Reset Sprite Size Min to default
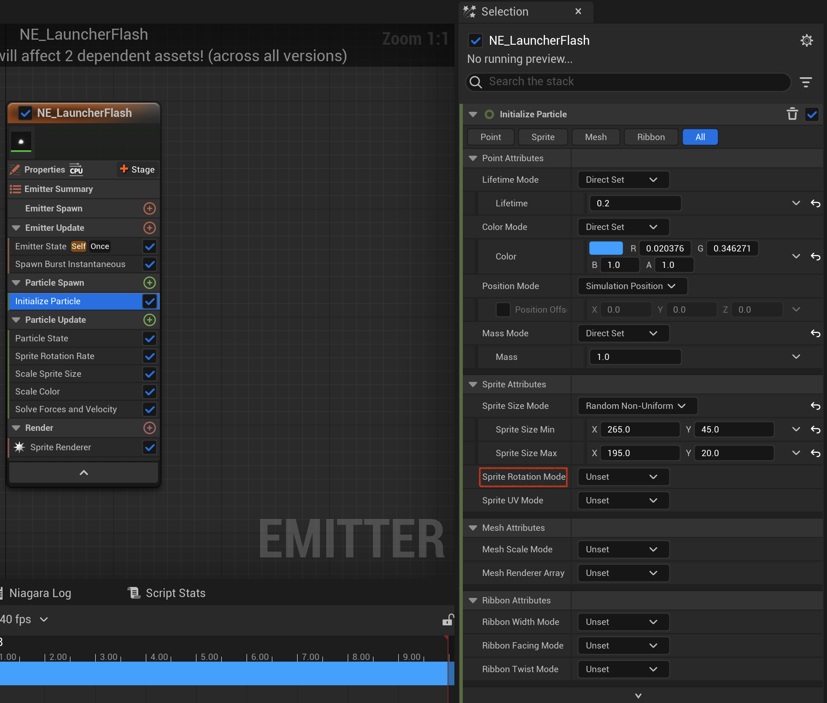The image size is (827, 703). [816, 430]
